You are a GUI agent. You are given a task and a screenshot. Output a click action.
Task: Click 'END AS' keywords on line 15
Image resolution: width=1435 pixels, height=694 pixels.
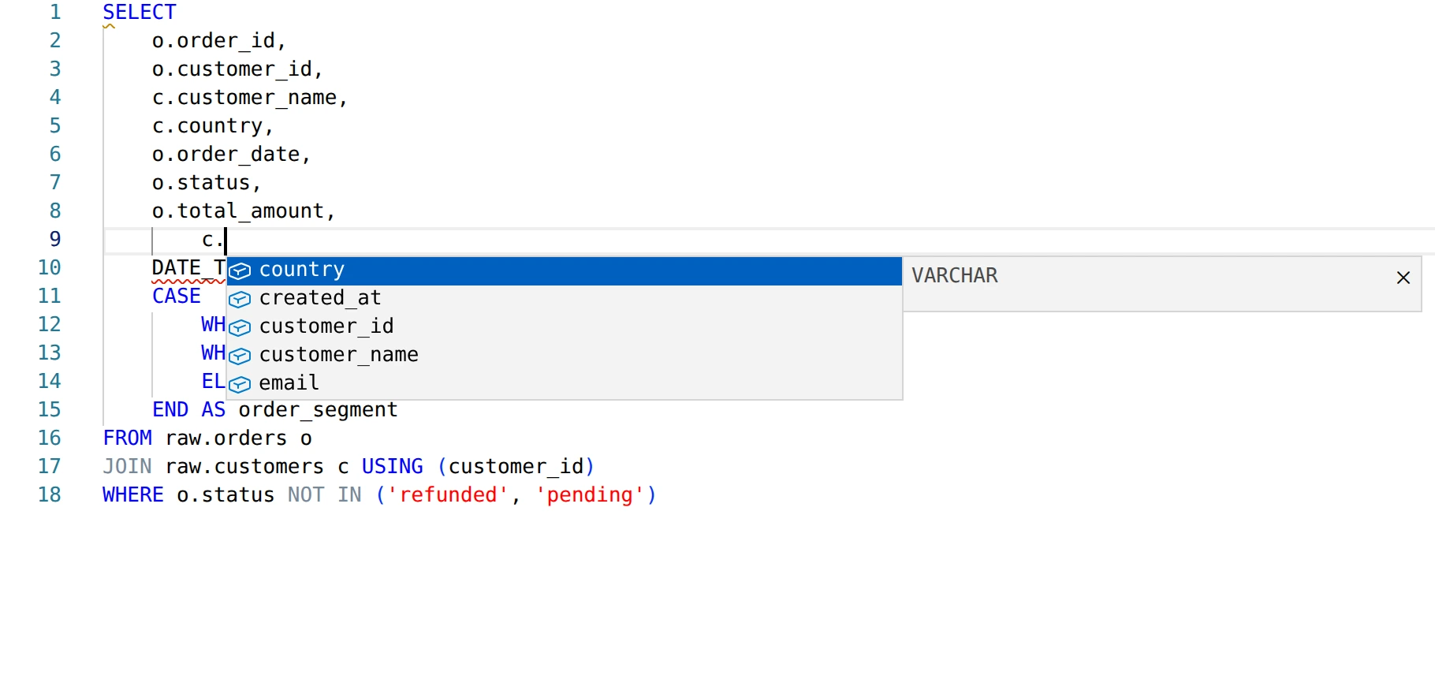click(189, 409)
